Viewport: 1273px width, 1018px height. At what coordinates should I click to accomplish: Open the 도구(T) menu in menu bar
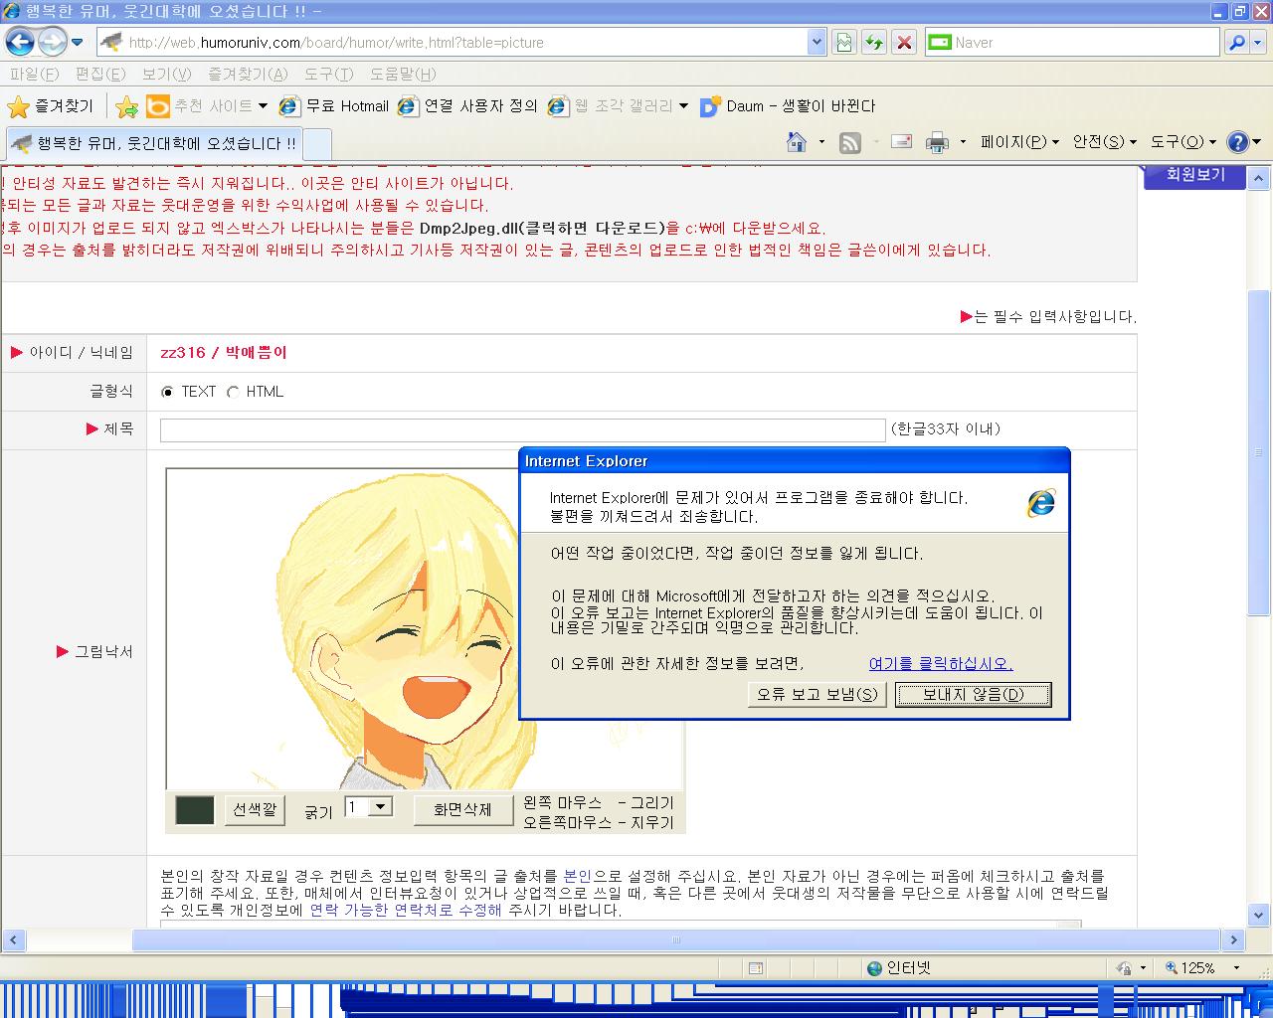click(328, 74)
